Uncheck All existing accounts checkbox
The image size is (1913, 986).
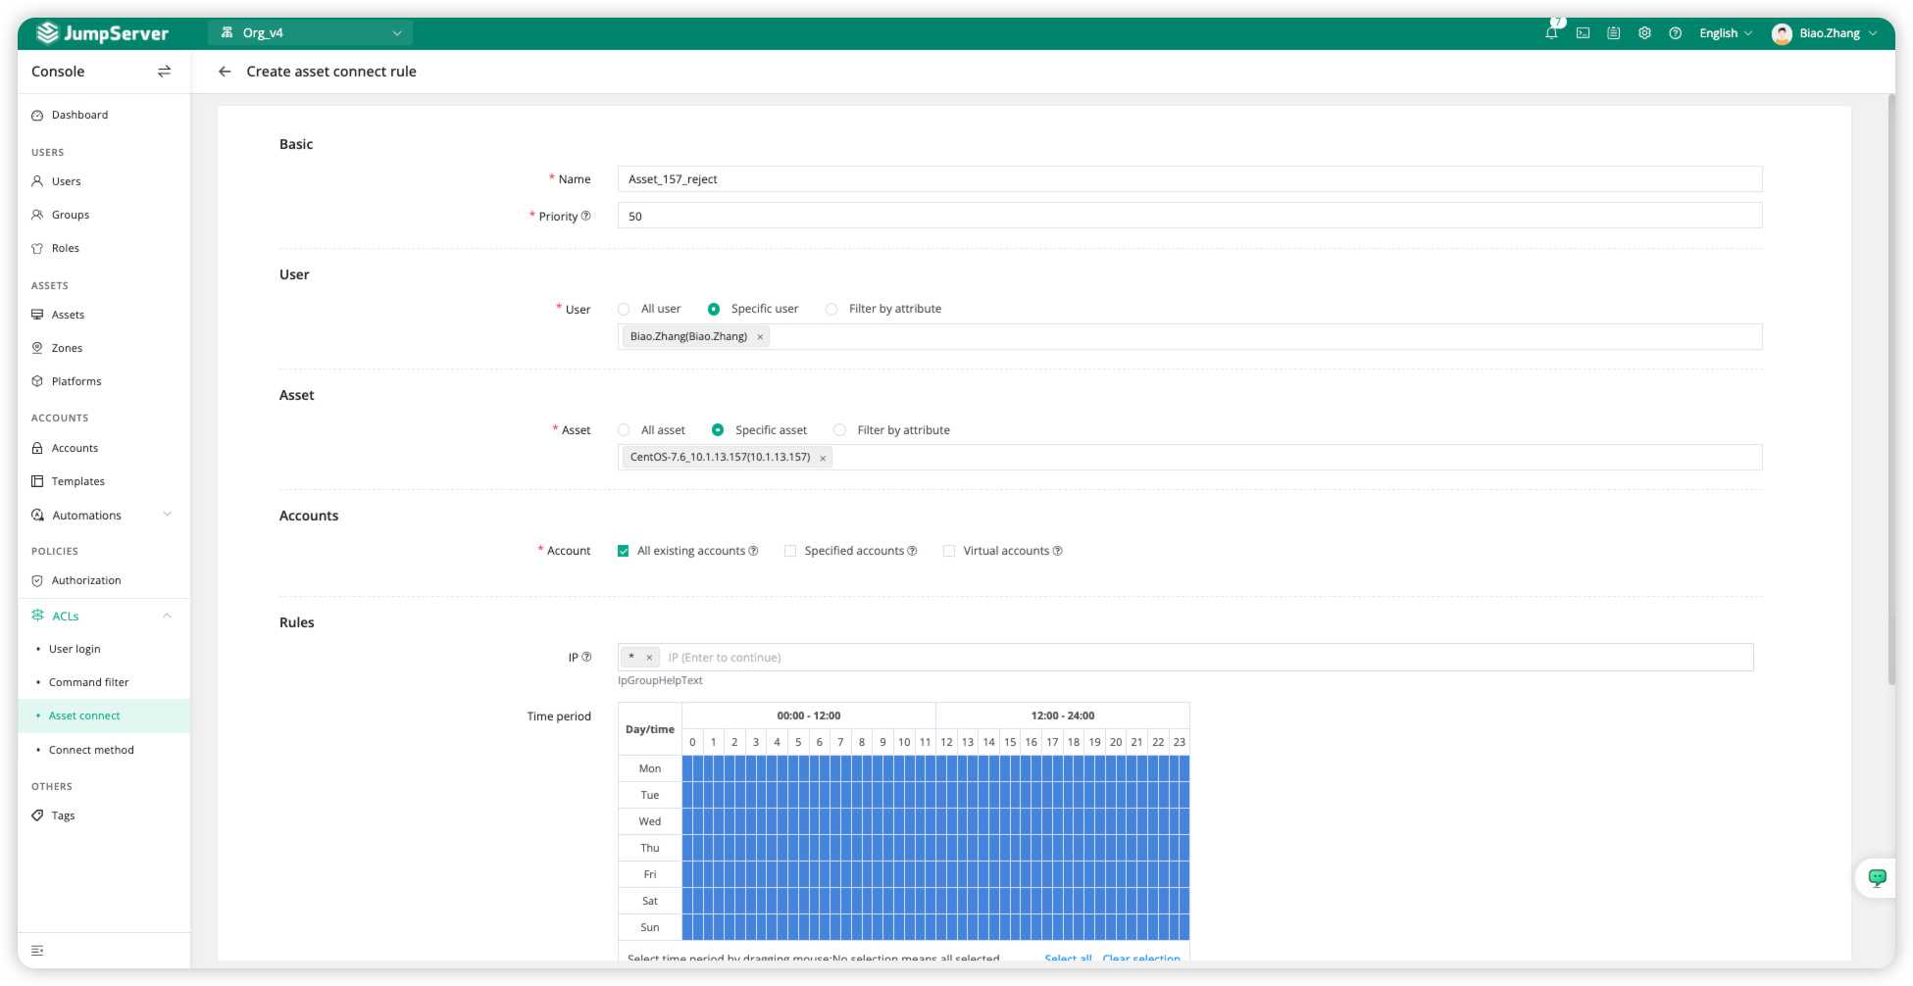tap(623, 551)
